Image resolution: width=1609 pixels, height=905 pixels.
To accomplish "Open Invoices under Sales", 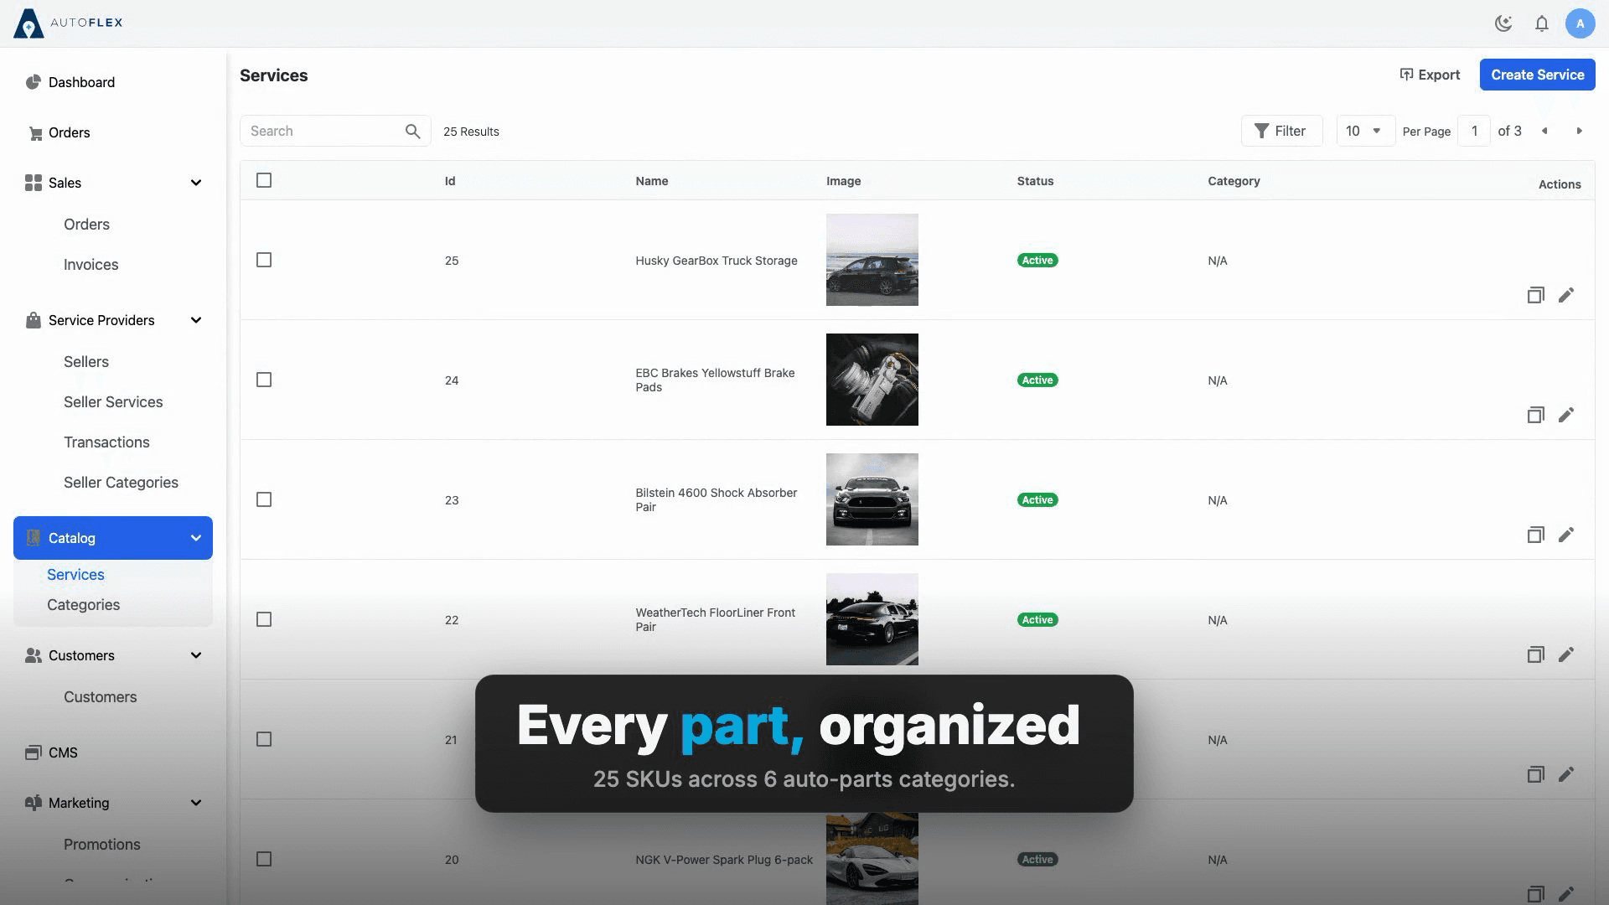I will point(91,265).
